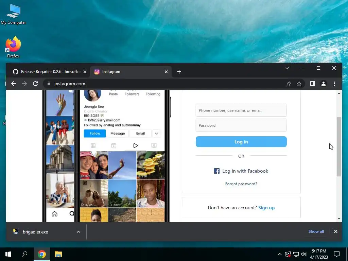
Task: Click the Sign up link
Action: [x=266, y=208]
